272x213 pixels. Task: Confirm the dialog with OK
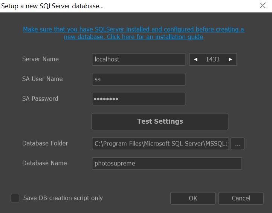[193, 198]
